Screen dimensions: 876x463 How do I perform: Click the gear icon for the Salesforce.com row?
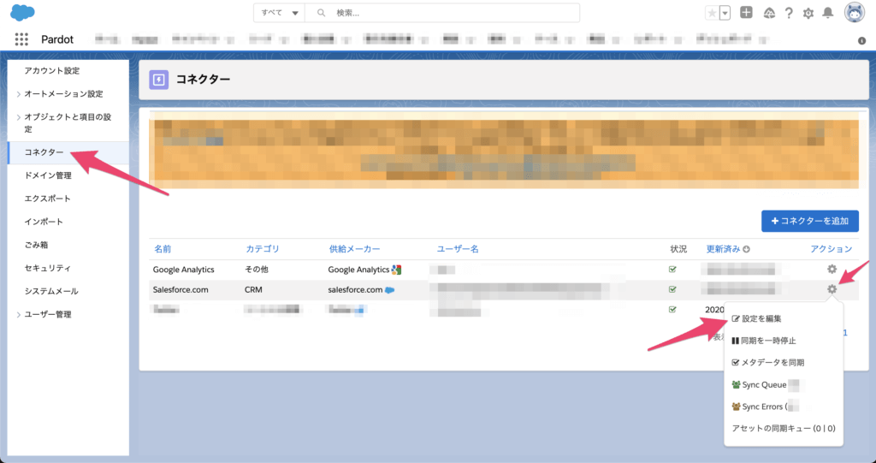pyautogui.click(x=832, y=289)
